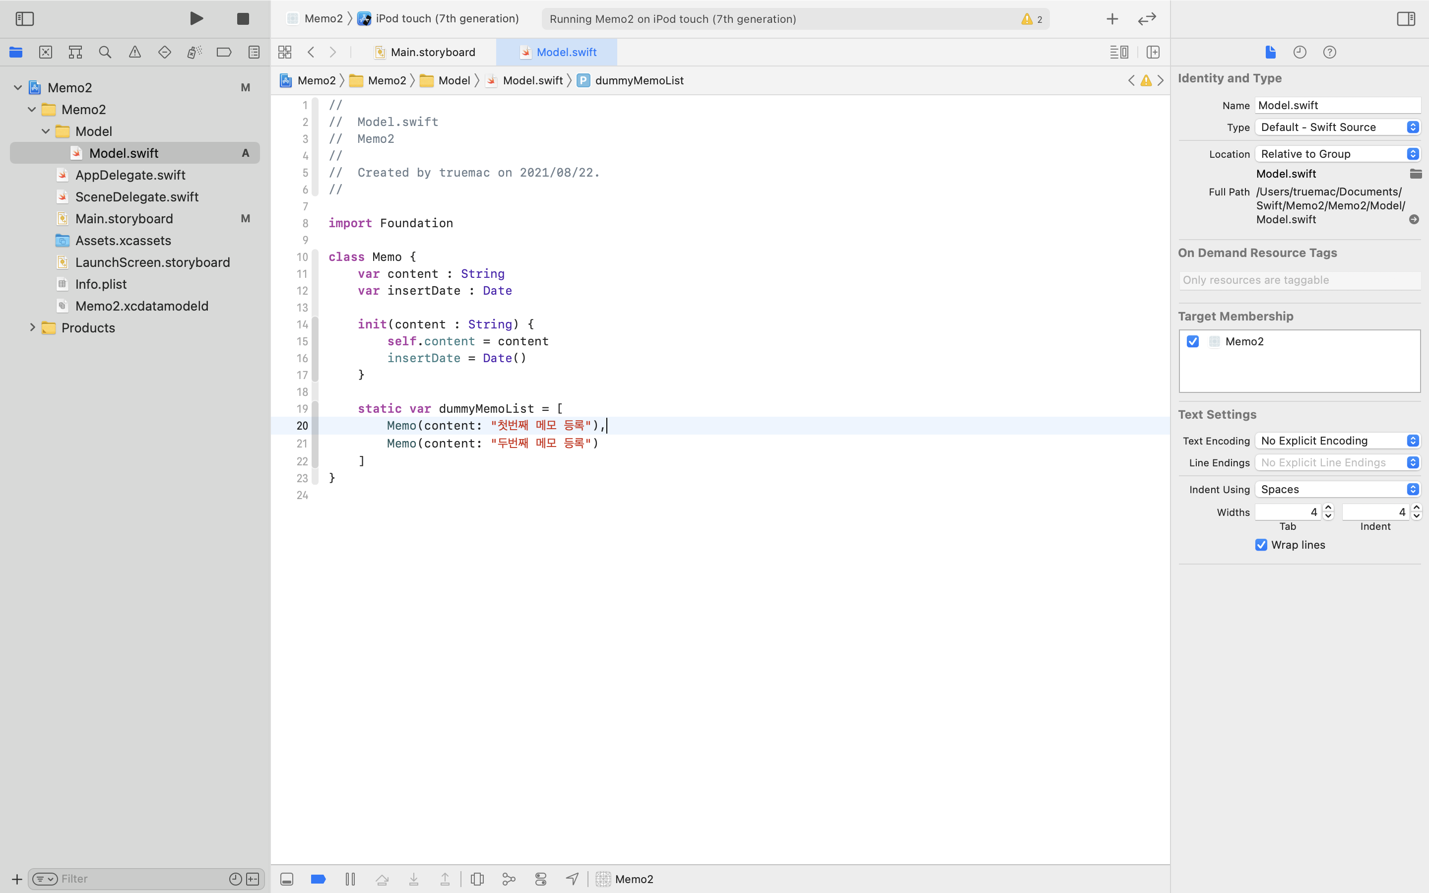Viewport: 1429px width, 893px height.
Task: Open the Find navigator search icon
Action: [105, 52]
